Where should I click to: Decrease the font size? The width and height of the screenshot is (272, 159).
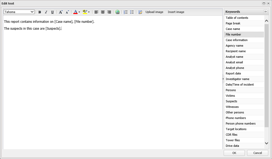[67, 12]
